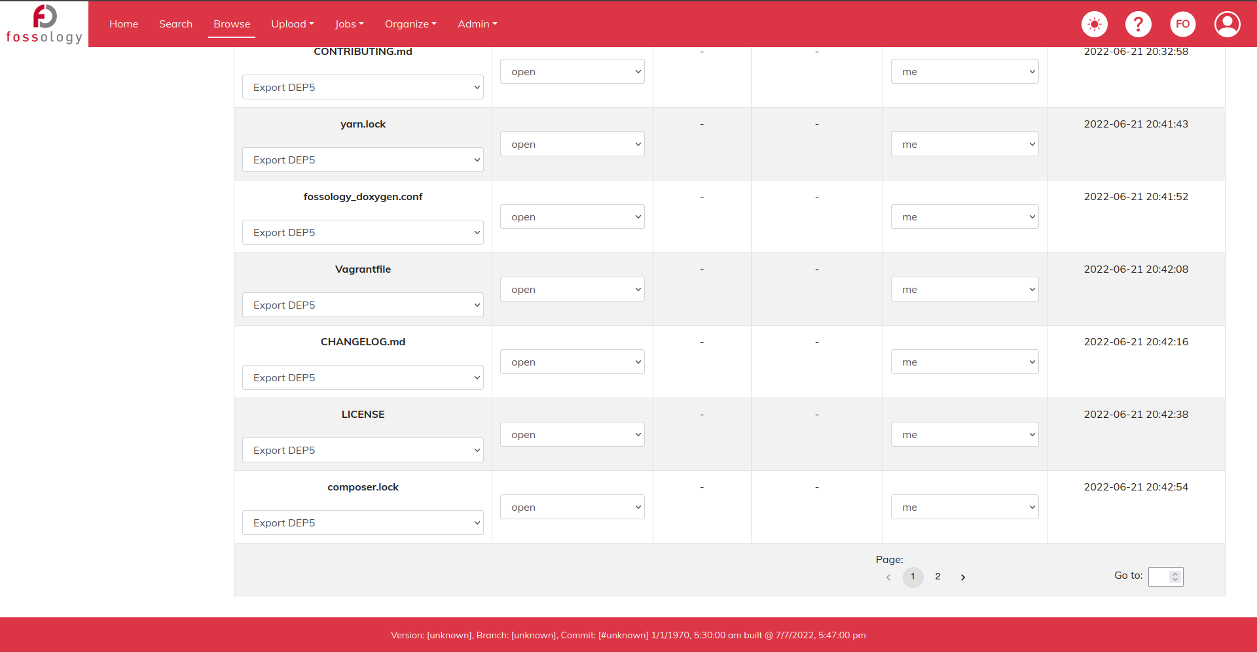Go to the previous page arrow
1257x652 pixels.
point(888,577)
